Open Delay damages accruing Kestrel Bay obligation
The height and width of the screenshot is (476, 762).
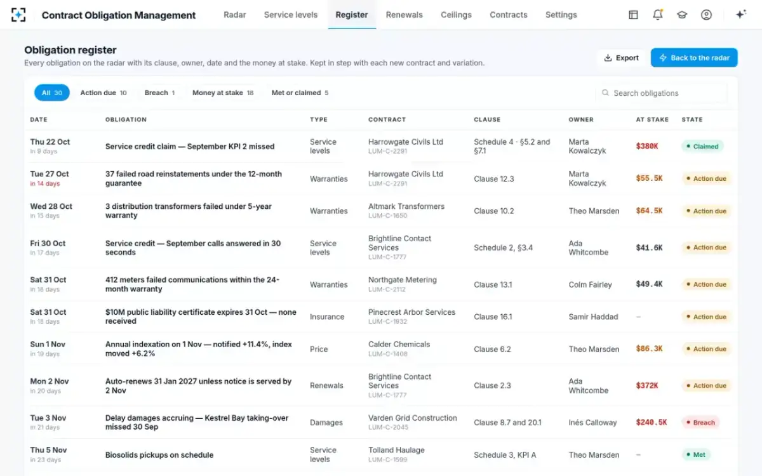point(381,422)
